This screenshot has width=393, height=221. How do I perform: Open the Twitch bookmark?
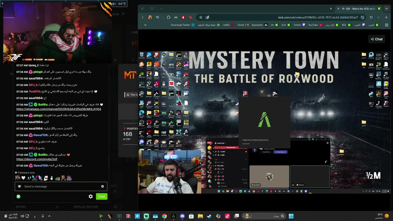[x=299, y=25]
